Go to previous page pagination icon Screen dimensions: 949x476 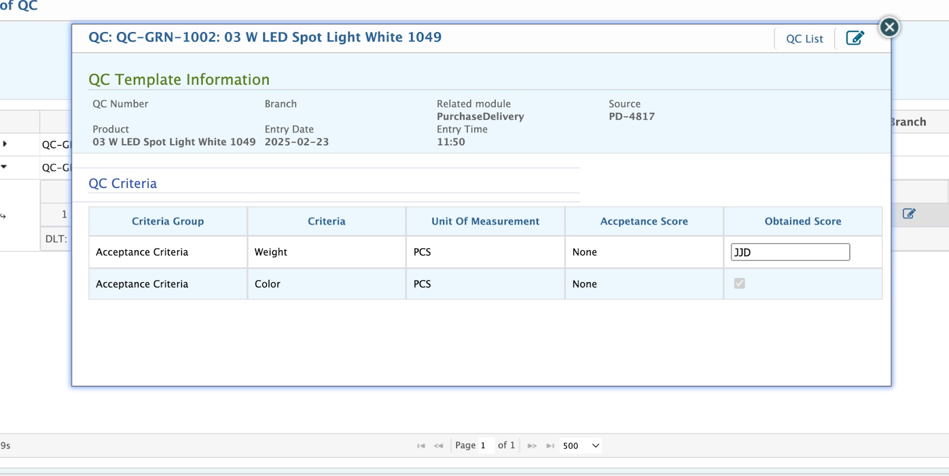click(x=438, y=446)
